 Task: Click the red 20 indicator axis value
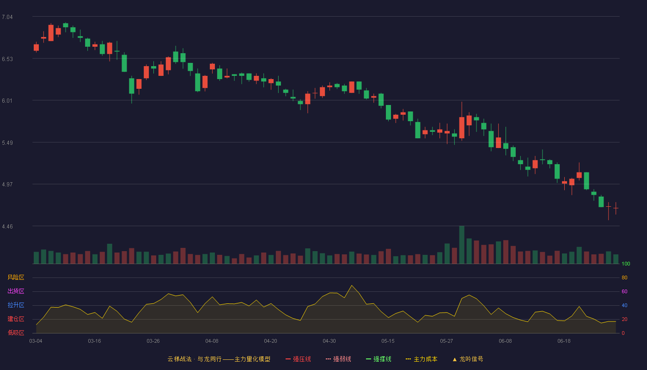coord(624,320)
